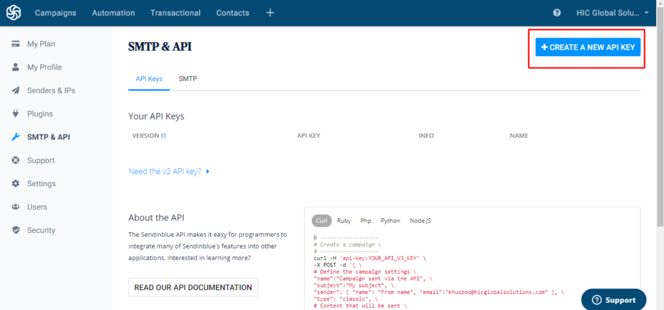Screen dimensions: 664x310
Task: Click the SMTP & API wrench icon
Action: (16, 137)
